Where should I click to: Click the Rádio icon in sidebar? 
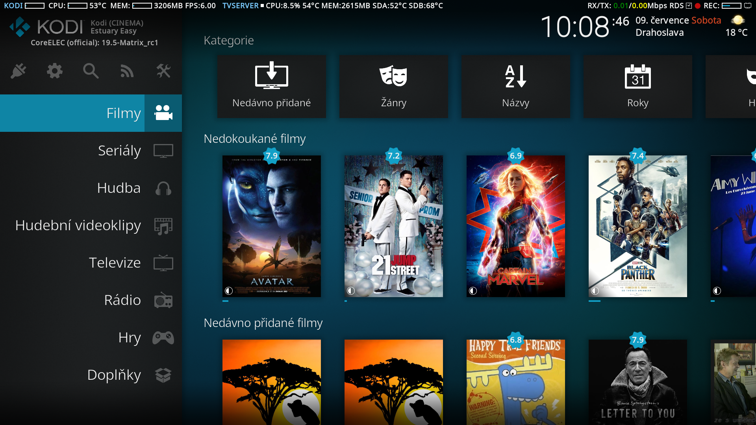point(163,300)
